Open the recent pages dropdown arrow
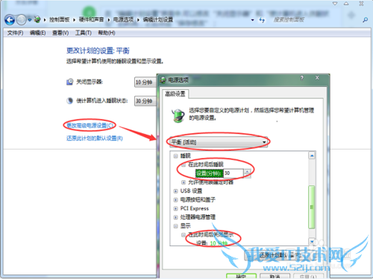Screen dimensions: 373x279 point(29,20)
